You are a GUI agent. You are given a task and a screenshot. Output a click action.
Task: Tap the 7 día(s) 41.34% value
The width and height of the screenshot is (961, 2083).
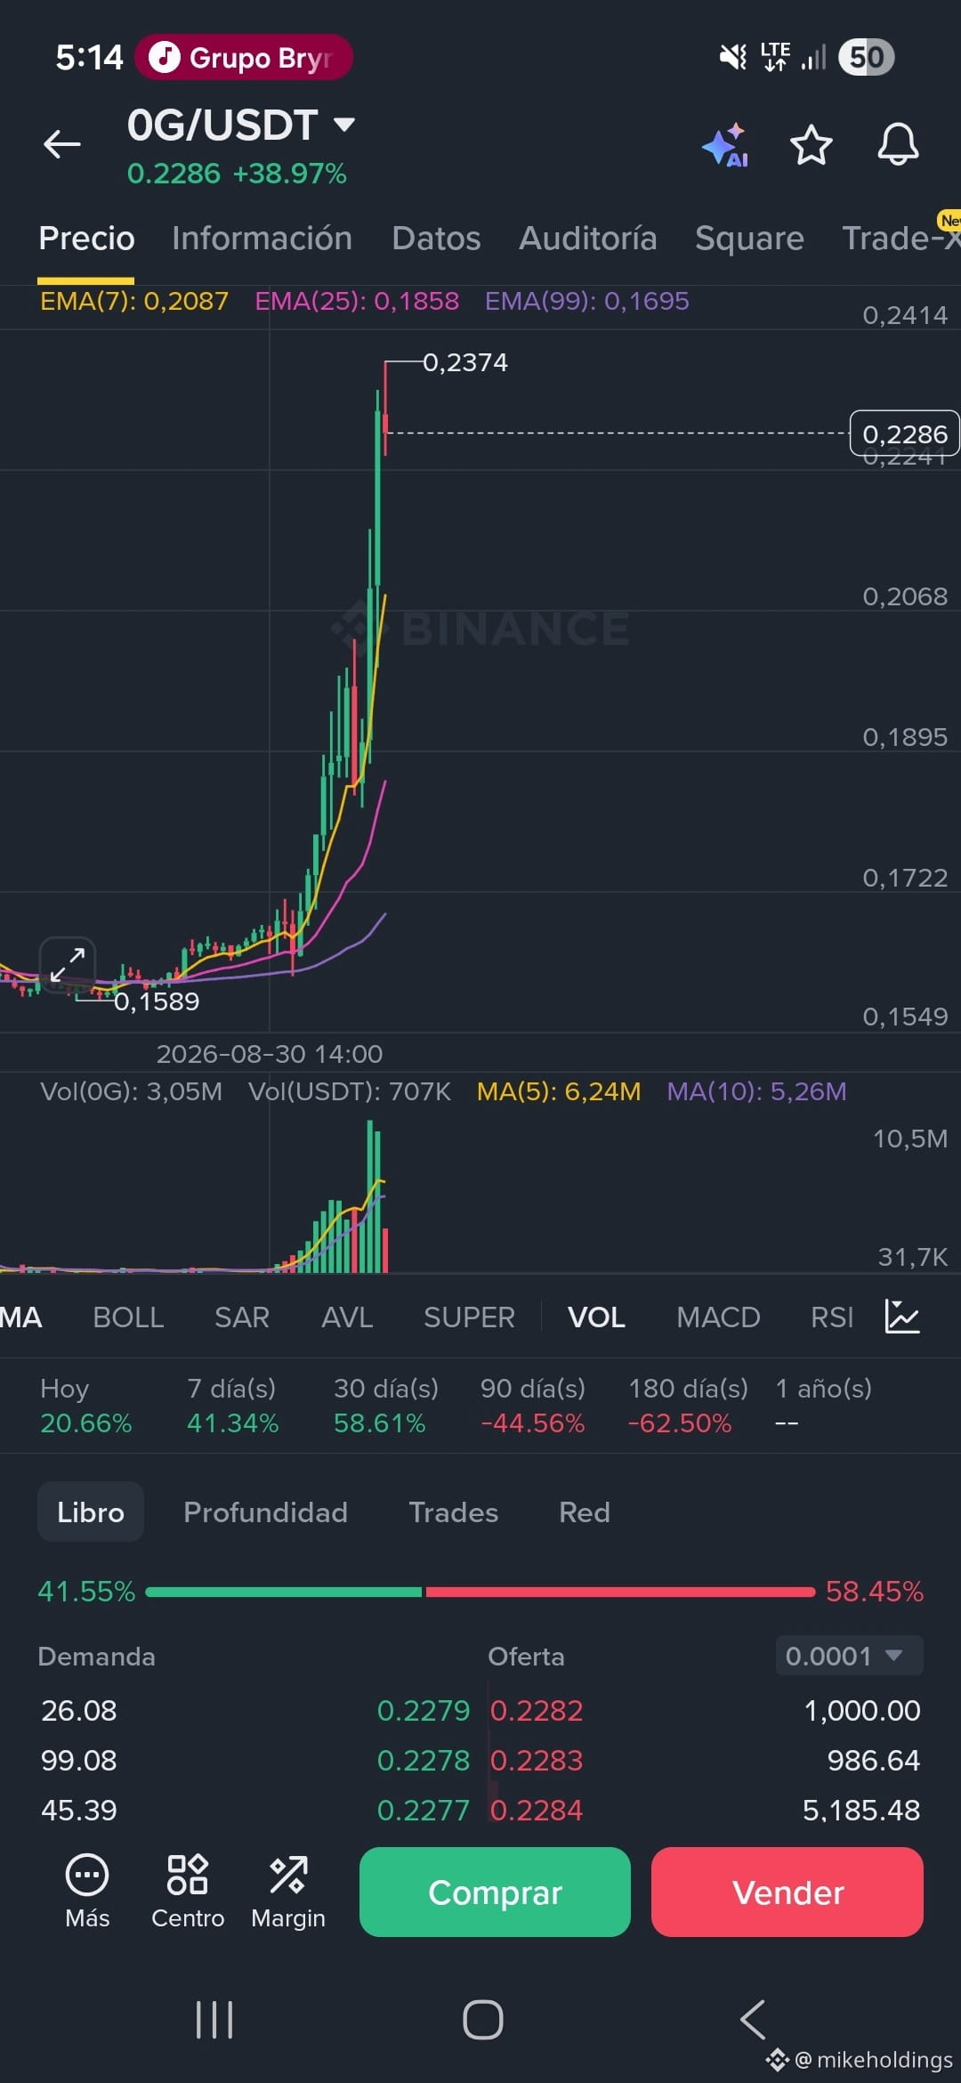click(x=233, y=1423)
